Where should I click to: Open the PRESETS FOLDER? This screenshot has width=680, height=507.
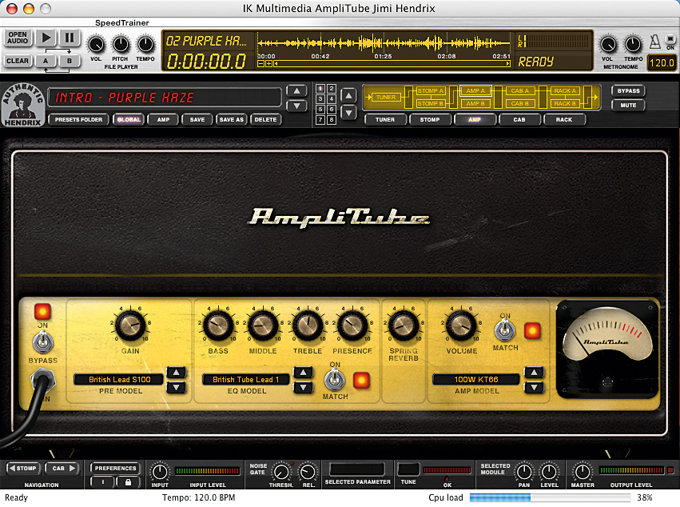78,119
